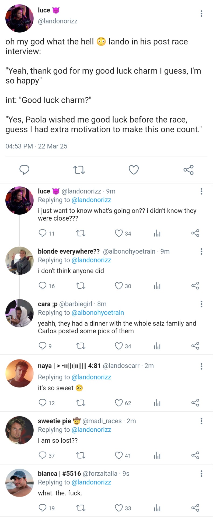Image resolution: width=213 pixels, height=517 pixels.
Task: Open @albonohyoetrain mention link in cara's reply
Action: [x=98, y=313]
